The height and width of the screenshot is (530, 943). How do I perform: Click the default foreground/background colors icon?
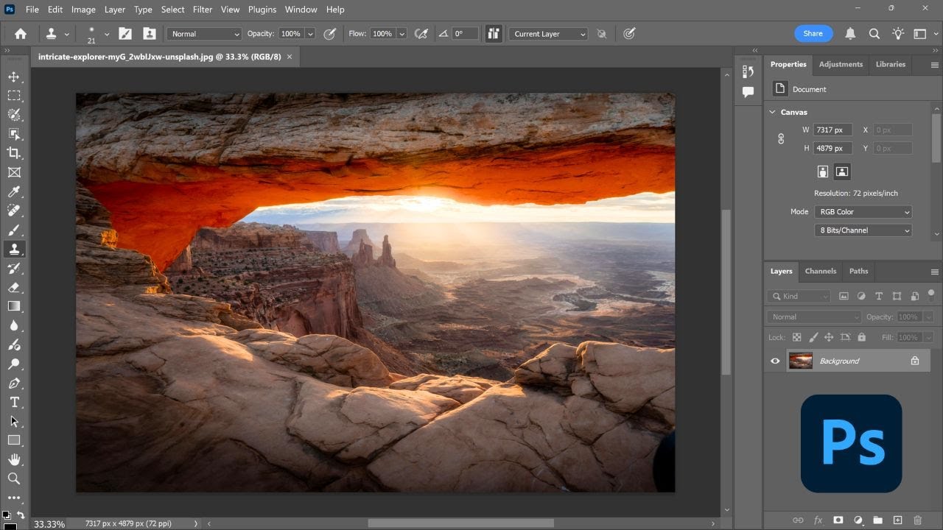coord(7,515)
